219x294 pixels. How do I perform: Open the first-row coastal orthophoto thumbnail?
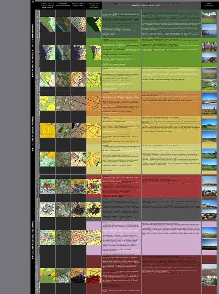(x=62, y=24)
